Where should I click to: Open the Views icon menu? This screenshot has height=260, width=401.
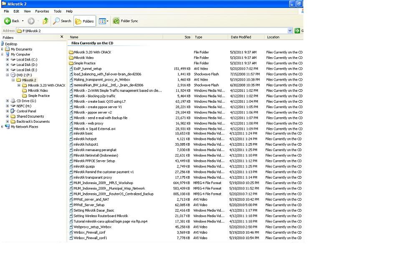coord(103,21)
